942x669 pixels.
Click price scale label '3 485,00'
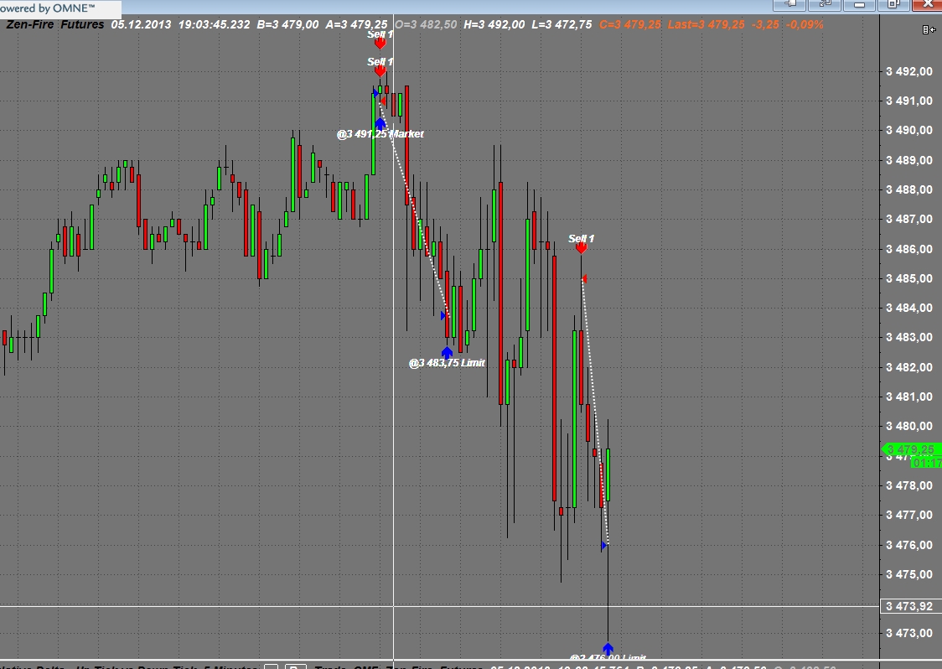[x=909, y=279]
